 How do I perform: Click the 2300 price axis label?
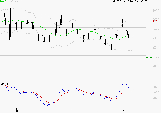click(x=156, y=38)
